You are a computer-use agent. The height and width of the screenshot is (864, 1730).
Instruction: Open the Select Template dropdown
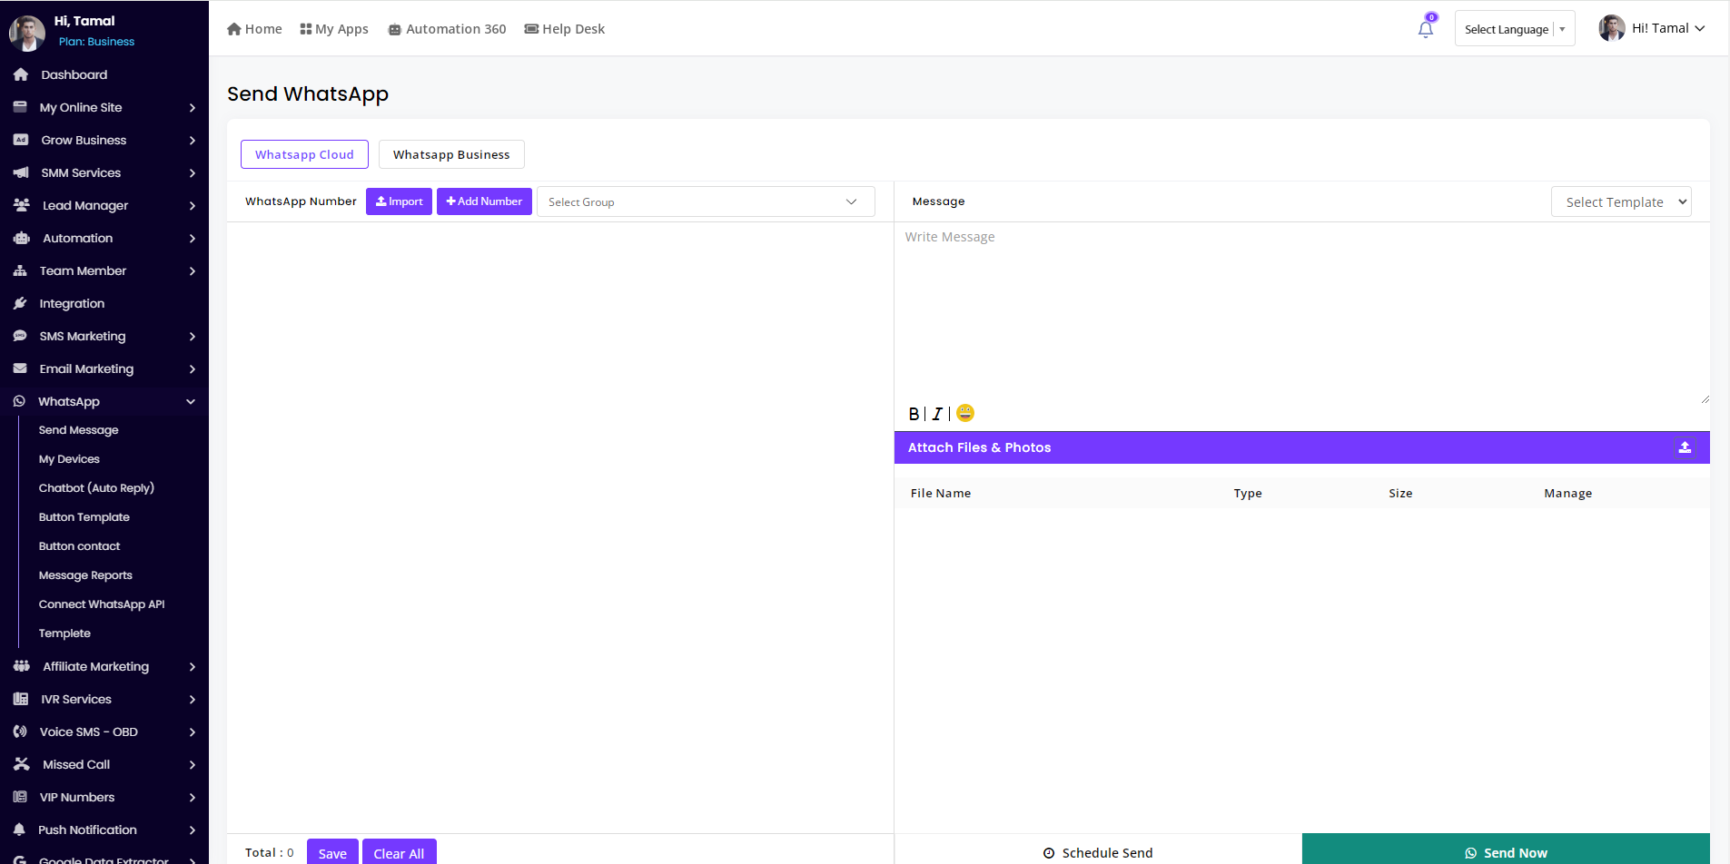[x=1621, y=201]
